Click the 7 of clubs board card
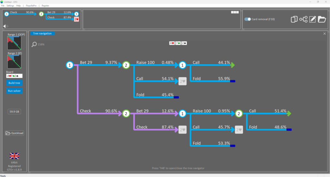The height and width of the screenshot is (177, 330). [x=178, y=43]
